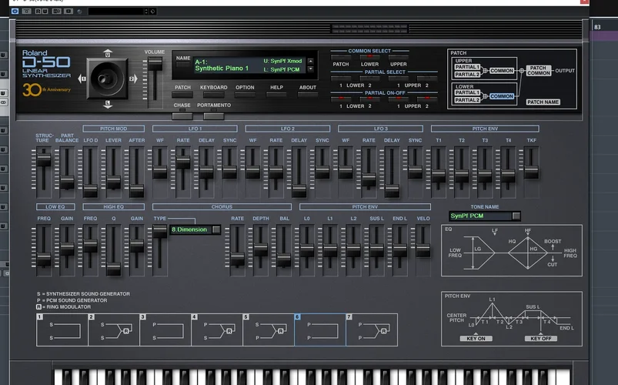Screen dimensions: 618x385
Task: Toggle Partial On-Off Lower 1
Action: 341,99
